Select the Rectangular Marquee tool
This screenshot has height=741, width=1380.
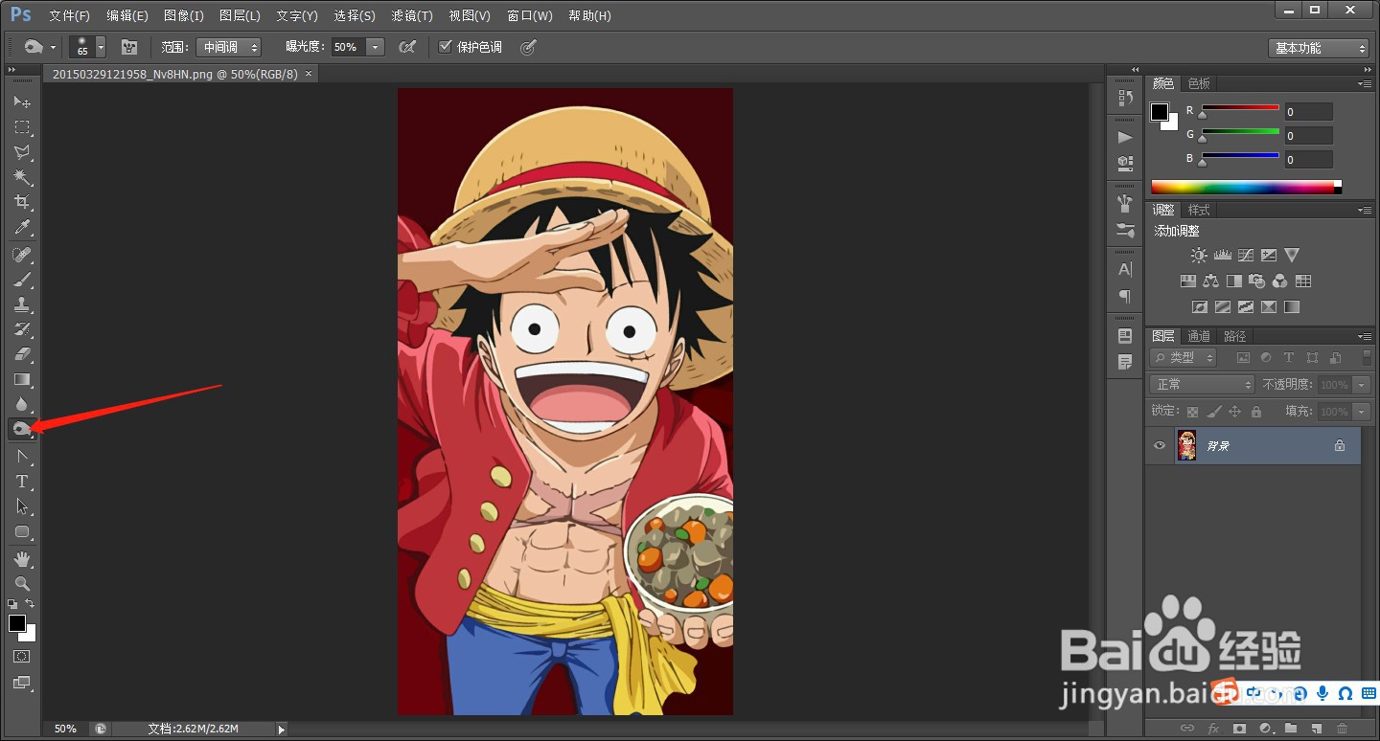(x=22, y=127)
